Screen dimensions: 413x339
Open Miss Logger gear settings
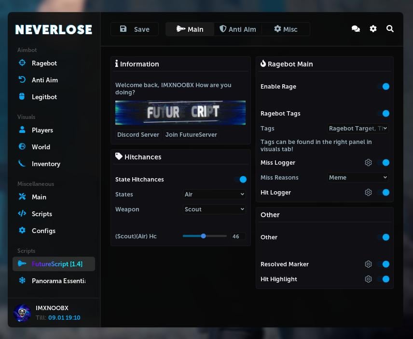click(x=368, y=163)
